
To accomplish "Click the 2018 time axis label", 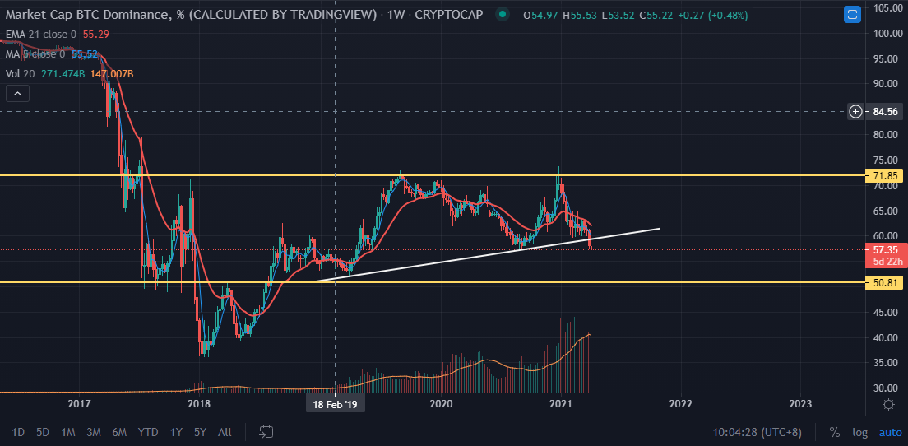I will coord(199,404).
